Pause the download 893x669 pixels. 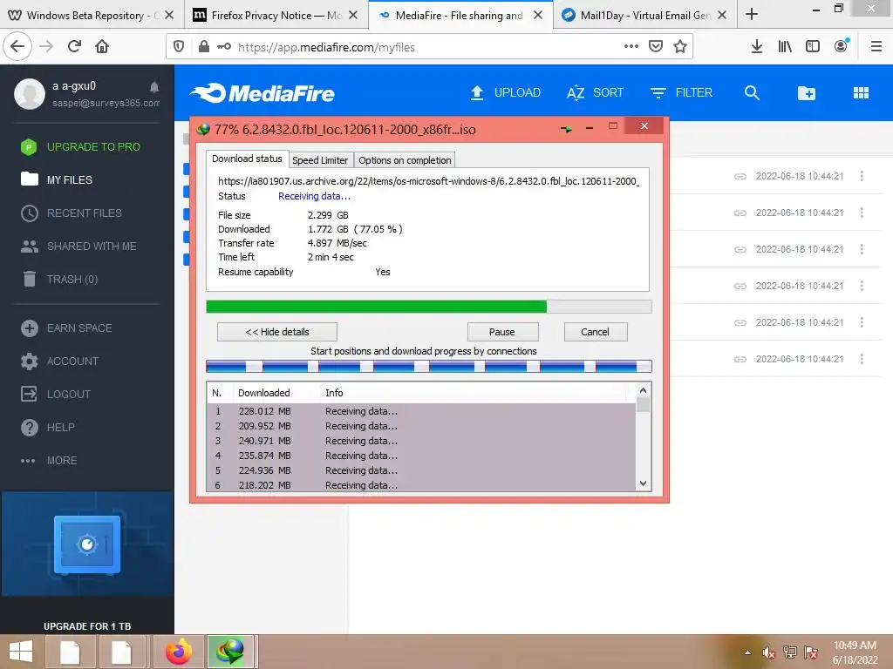(502, 332)
